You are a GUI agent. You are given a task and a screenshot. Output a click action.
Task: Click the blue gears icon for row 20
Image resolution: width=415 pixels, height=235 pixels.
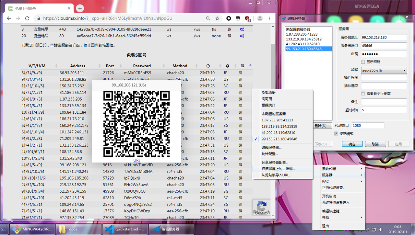[x=242, y=36]
